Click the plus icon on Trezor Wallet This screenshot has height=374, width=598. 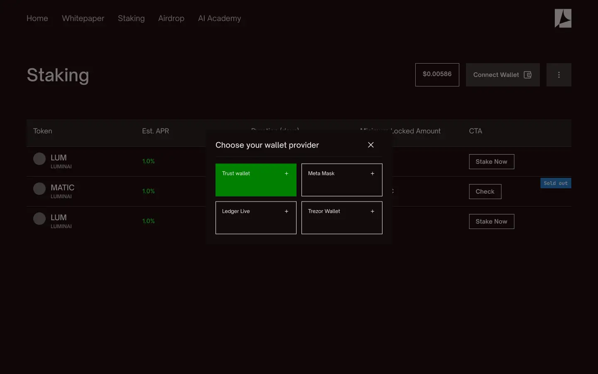(x=373, y=212)
